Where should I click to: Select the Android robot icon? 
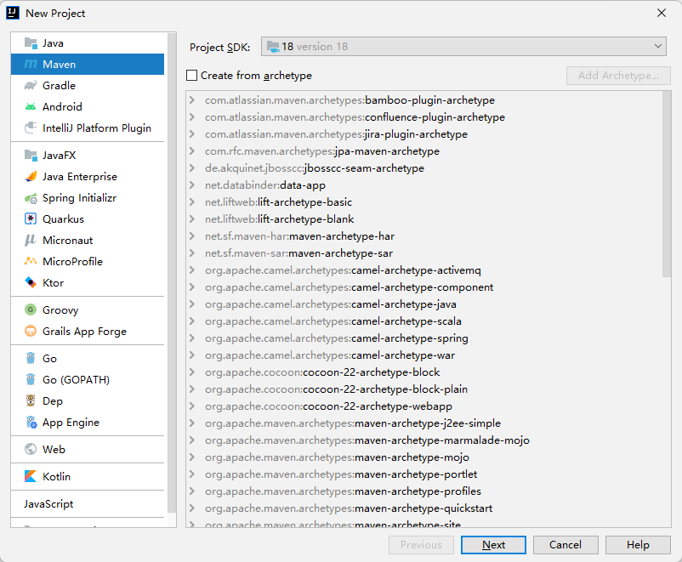tap(31, 107)
